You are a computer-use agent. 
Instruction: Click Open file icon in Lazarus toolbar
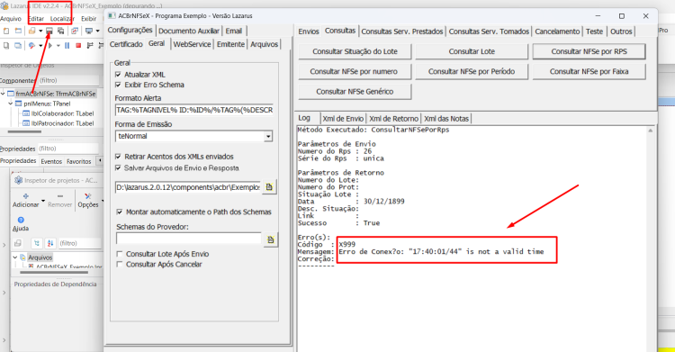click(x=31, y=31)
